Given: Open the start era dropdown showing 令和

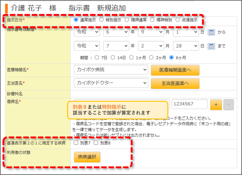Looking at the screenshot, I should tap(87, 32).
